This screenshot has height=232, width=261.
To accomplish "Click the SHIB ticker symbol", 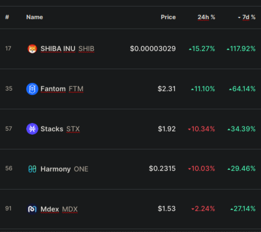I will coord(86,49).
